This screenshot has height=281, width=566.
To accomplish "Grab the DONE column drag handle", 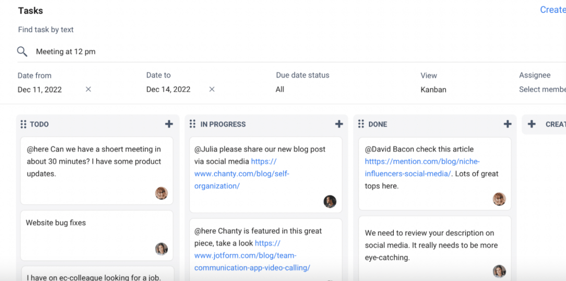I will click(361, 124).
